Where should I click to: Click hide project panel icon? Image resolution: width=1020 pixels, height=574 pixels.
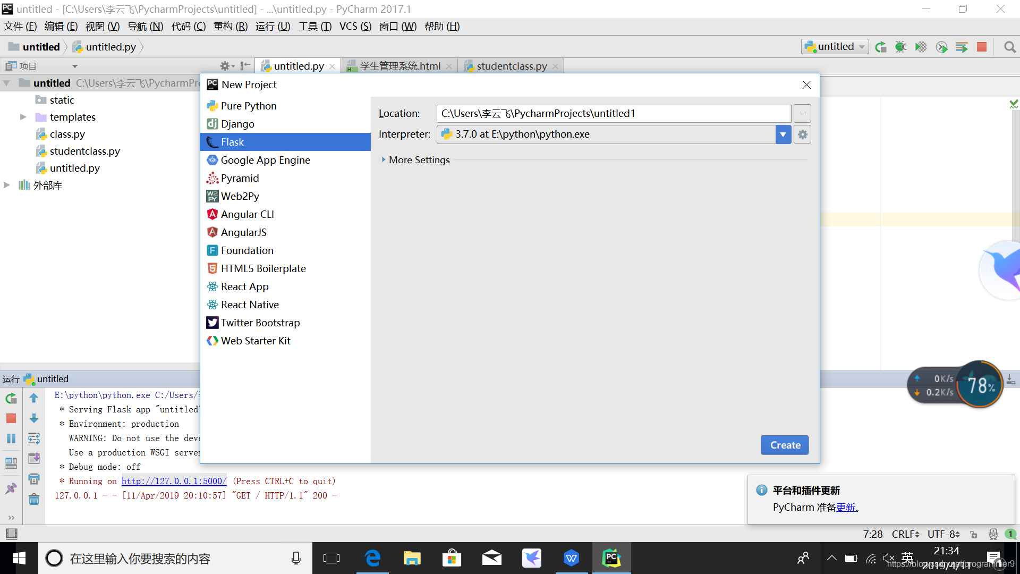point(245,66)
